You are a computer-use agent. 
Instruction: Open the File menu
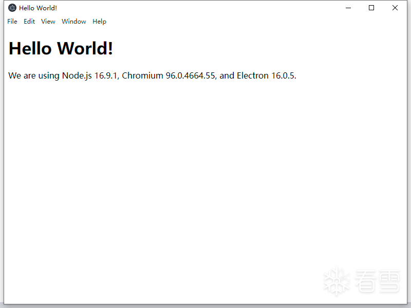pos(12,22)
